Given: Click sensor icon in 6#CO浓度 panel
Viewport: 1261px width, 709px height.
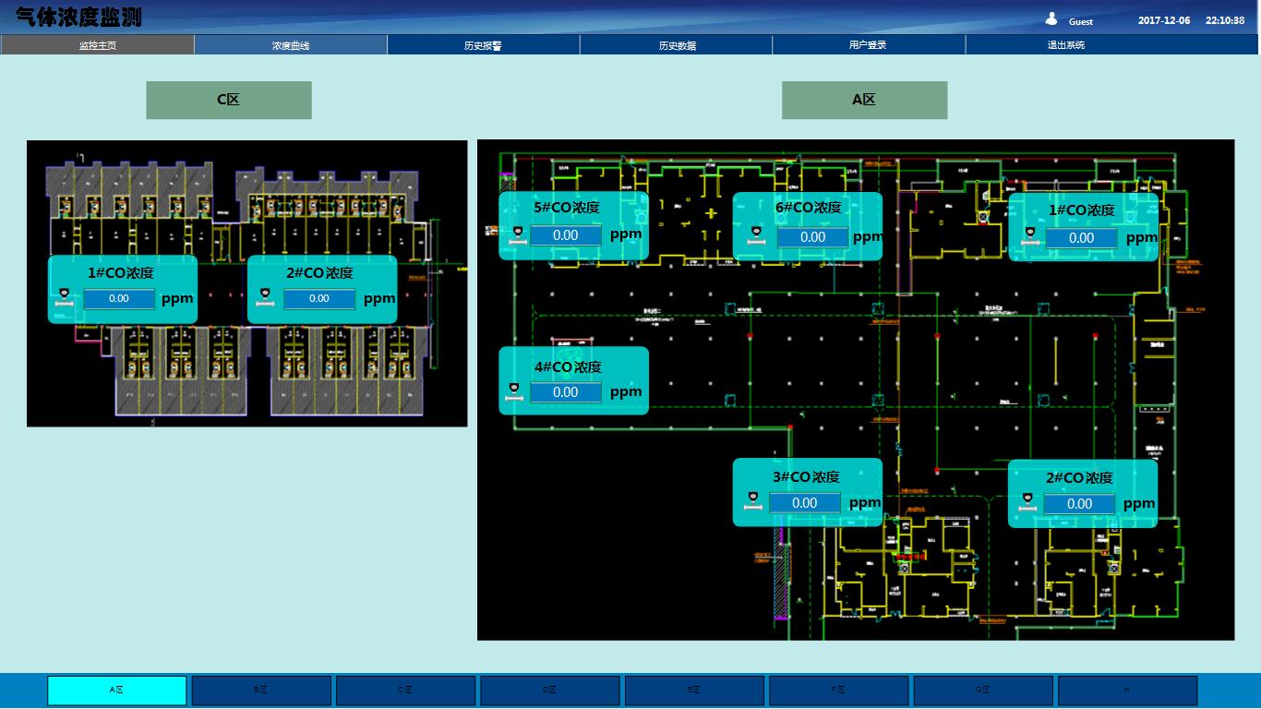Looking at the screenshot, I should point(756,234).
